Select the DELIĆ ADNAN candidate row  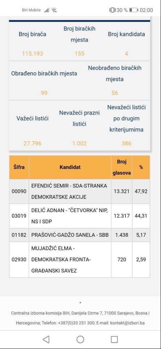(x=79, y=216)
